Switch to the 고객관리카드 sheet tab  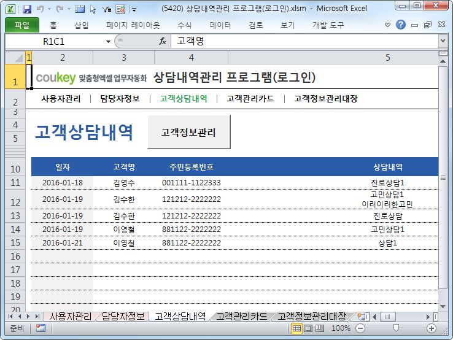point(241,317)
